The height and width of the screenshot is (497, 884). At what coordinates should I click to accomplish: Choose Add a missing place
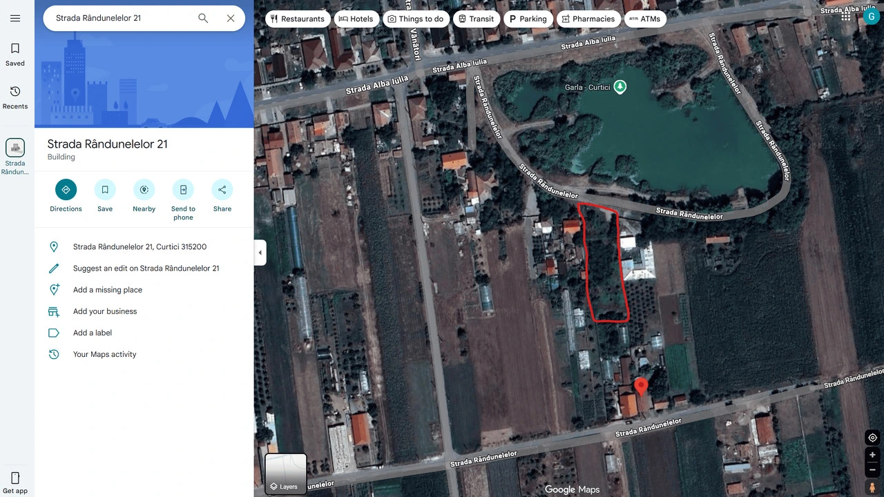tap(108, 290)
